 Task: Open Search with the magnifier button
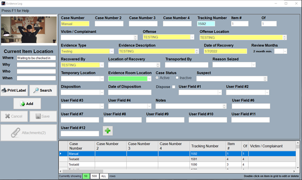click(x=43, y=90)
